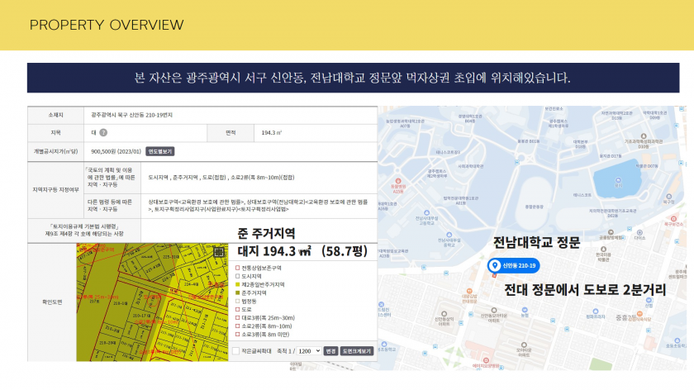
Task: Click the 효동초등학교 school map icon
Action: pos(677,341)
